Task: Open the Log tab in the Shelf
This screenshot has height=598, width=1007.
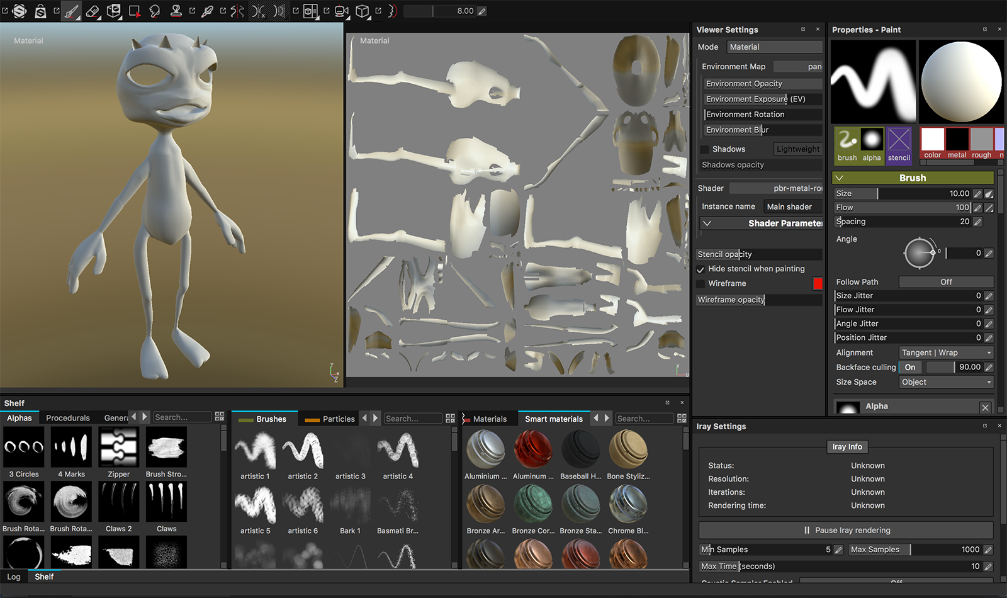Action: [14, 576]
